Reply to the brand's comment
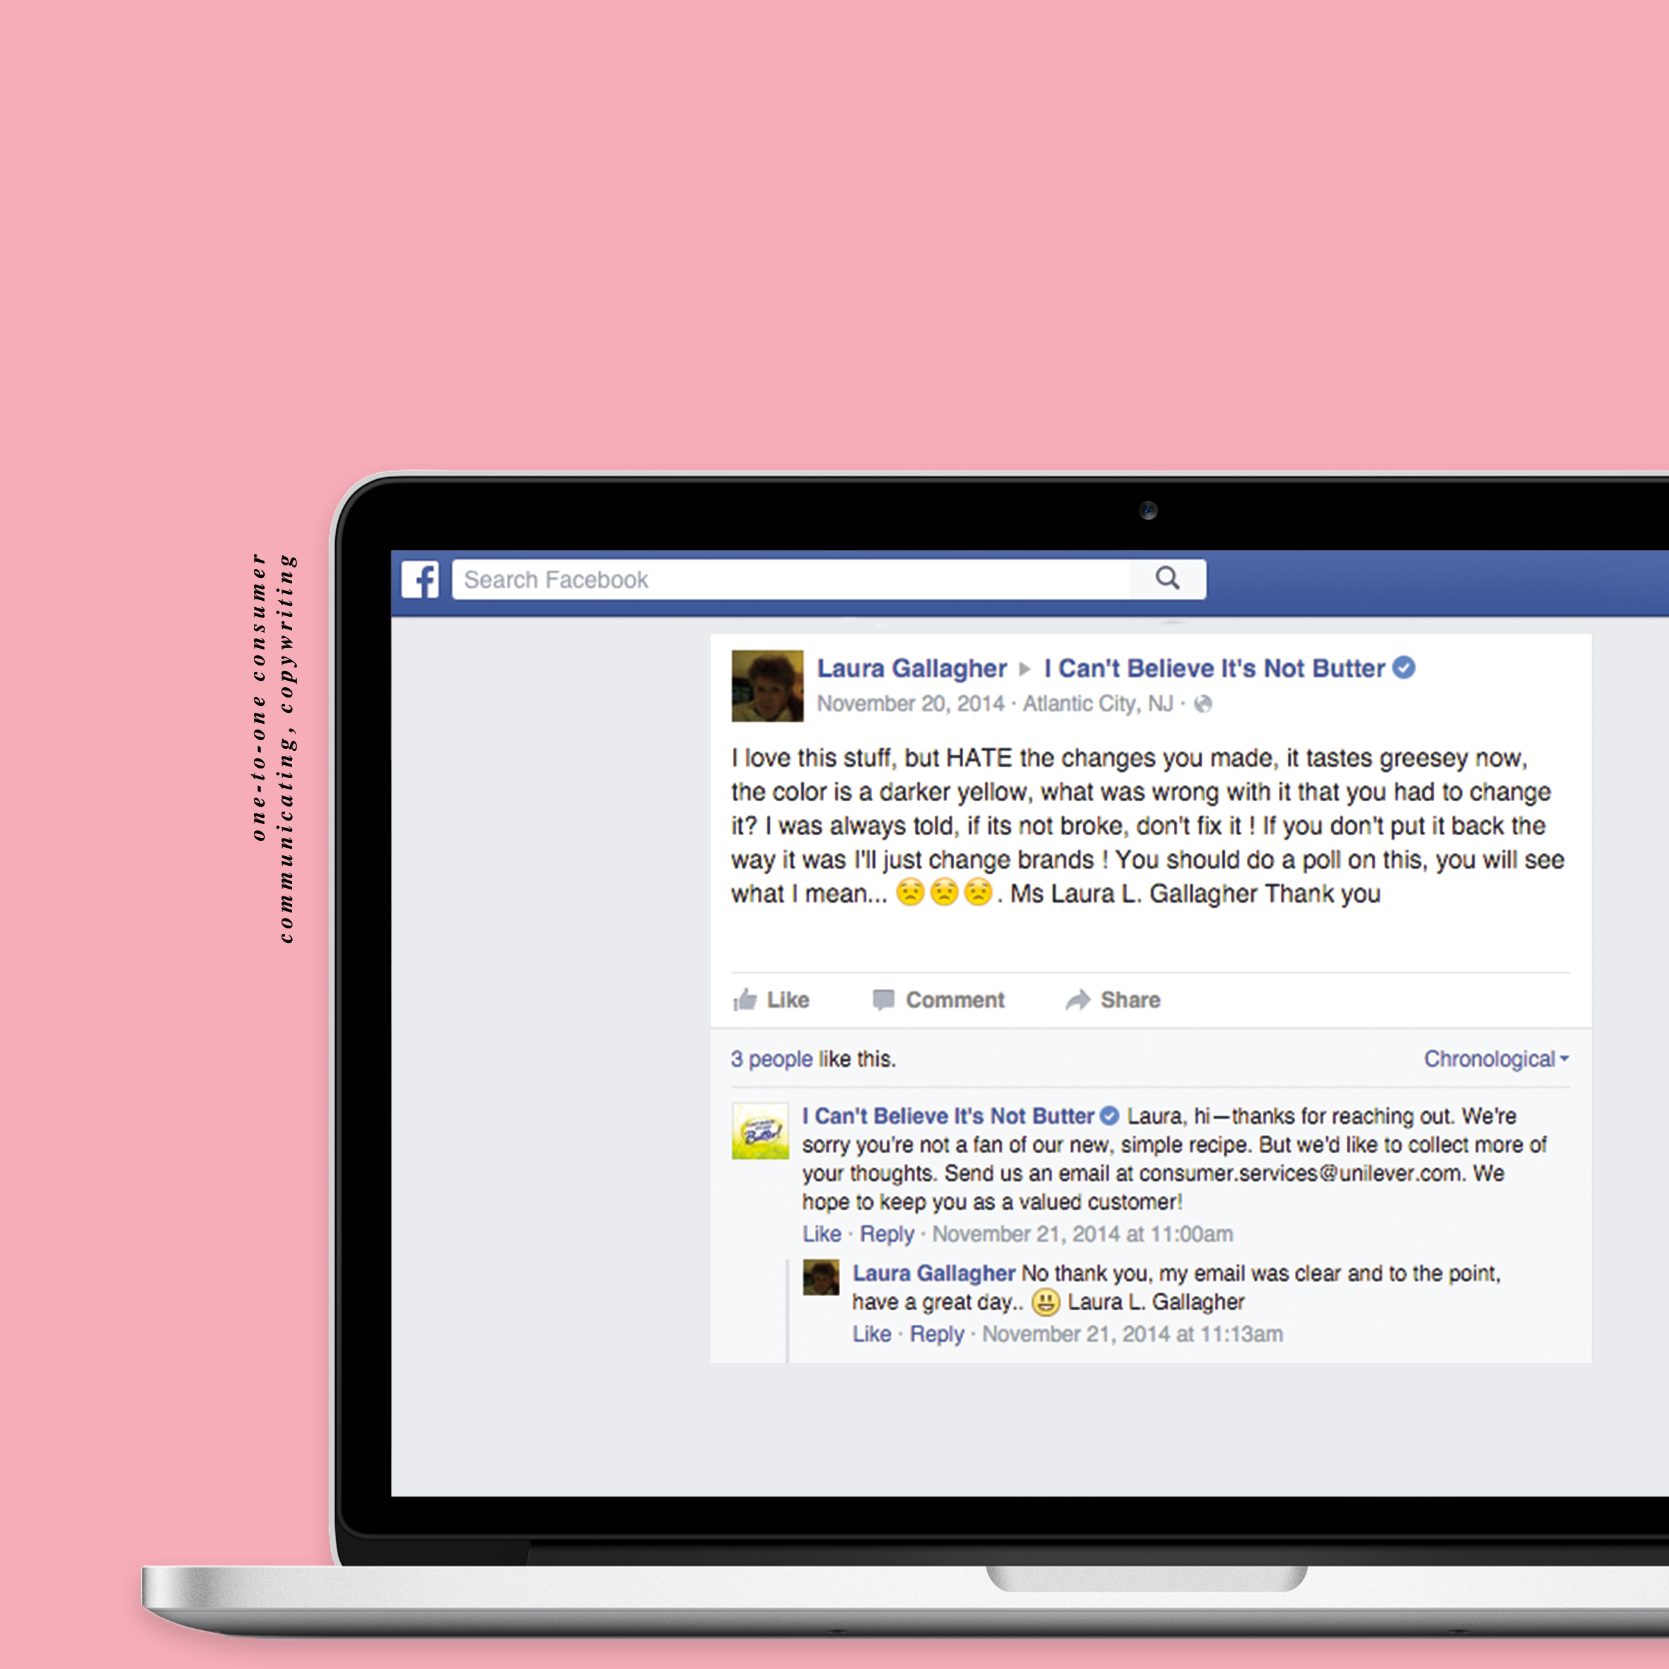 pos(887,1234)
